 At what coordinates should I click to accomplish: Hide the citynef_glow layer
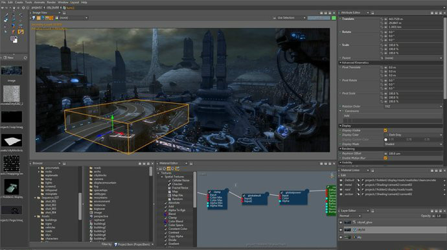[x=341, y=222]
